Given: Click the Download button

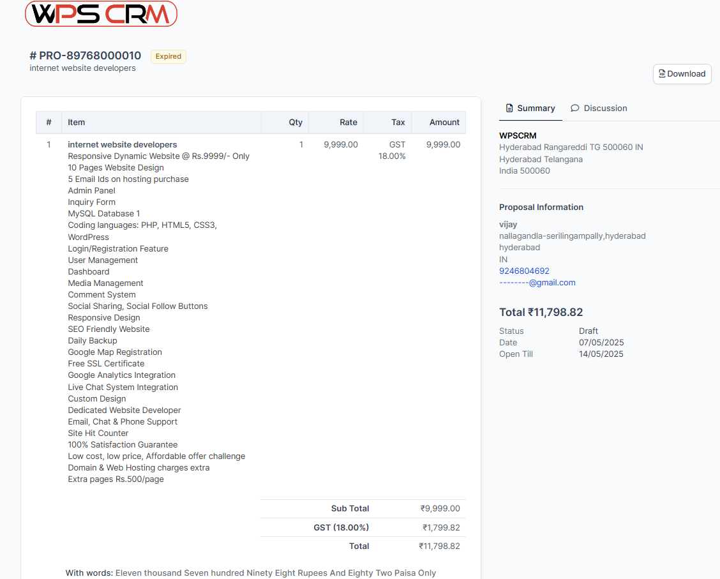Looking at the screenshot, I should click(682, 73).
